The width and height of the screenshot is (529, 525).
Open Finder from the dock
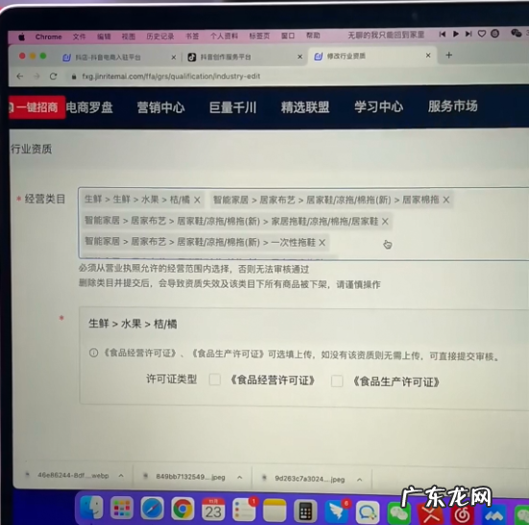click(91, 508)
